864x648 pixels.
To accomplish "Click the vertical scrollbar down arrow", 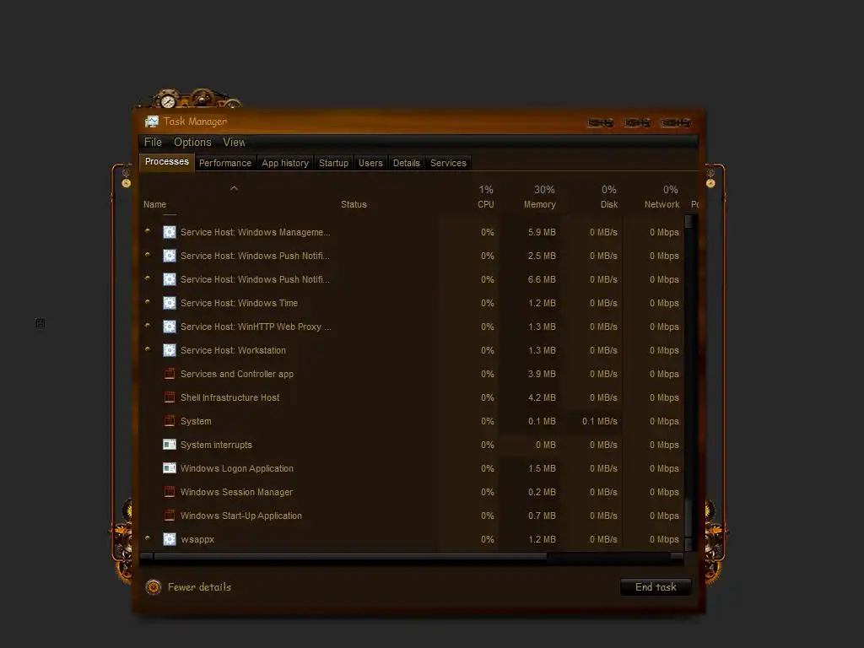I will (688, 544).
